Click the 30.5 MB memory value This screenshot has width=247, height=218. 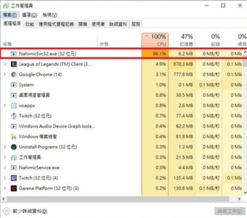pyautogui.click(x=184, y=95)
